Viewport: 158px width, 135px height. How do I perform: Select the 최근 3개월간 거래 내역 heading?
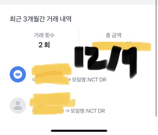tap(40, 19)
